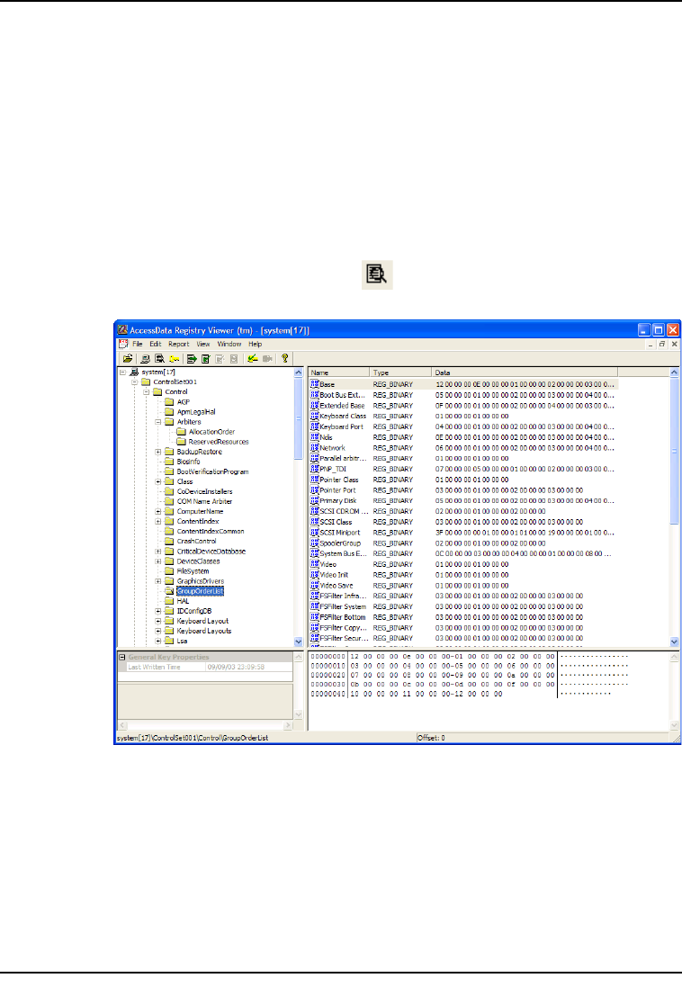Click the Open registry file folder icon

[128, 359]
